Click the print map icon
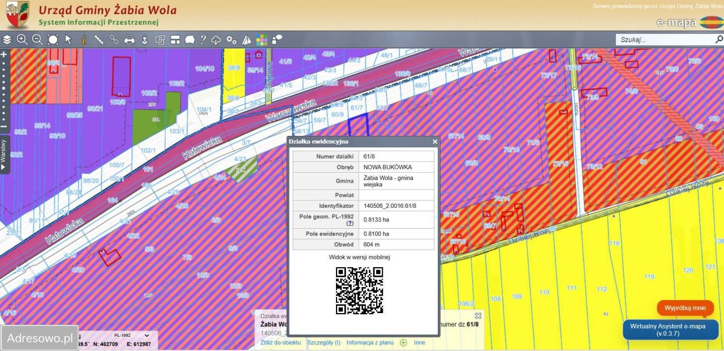 click(x=130, y=40)
